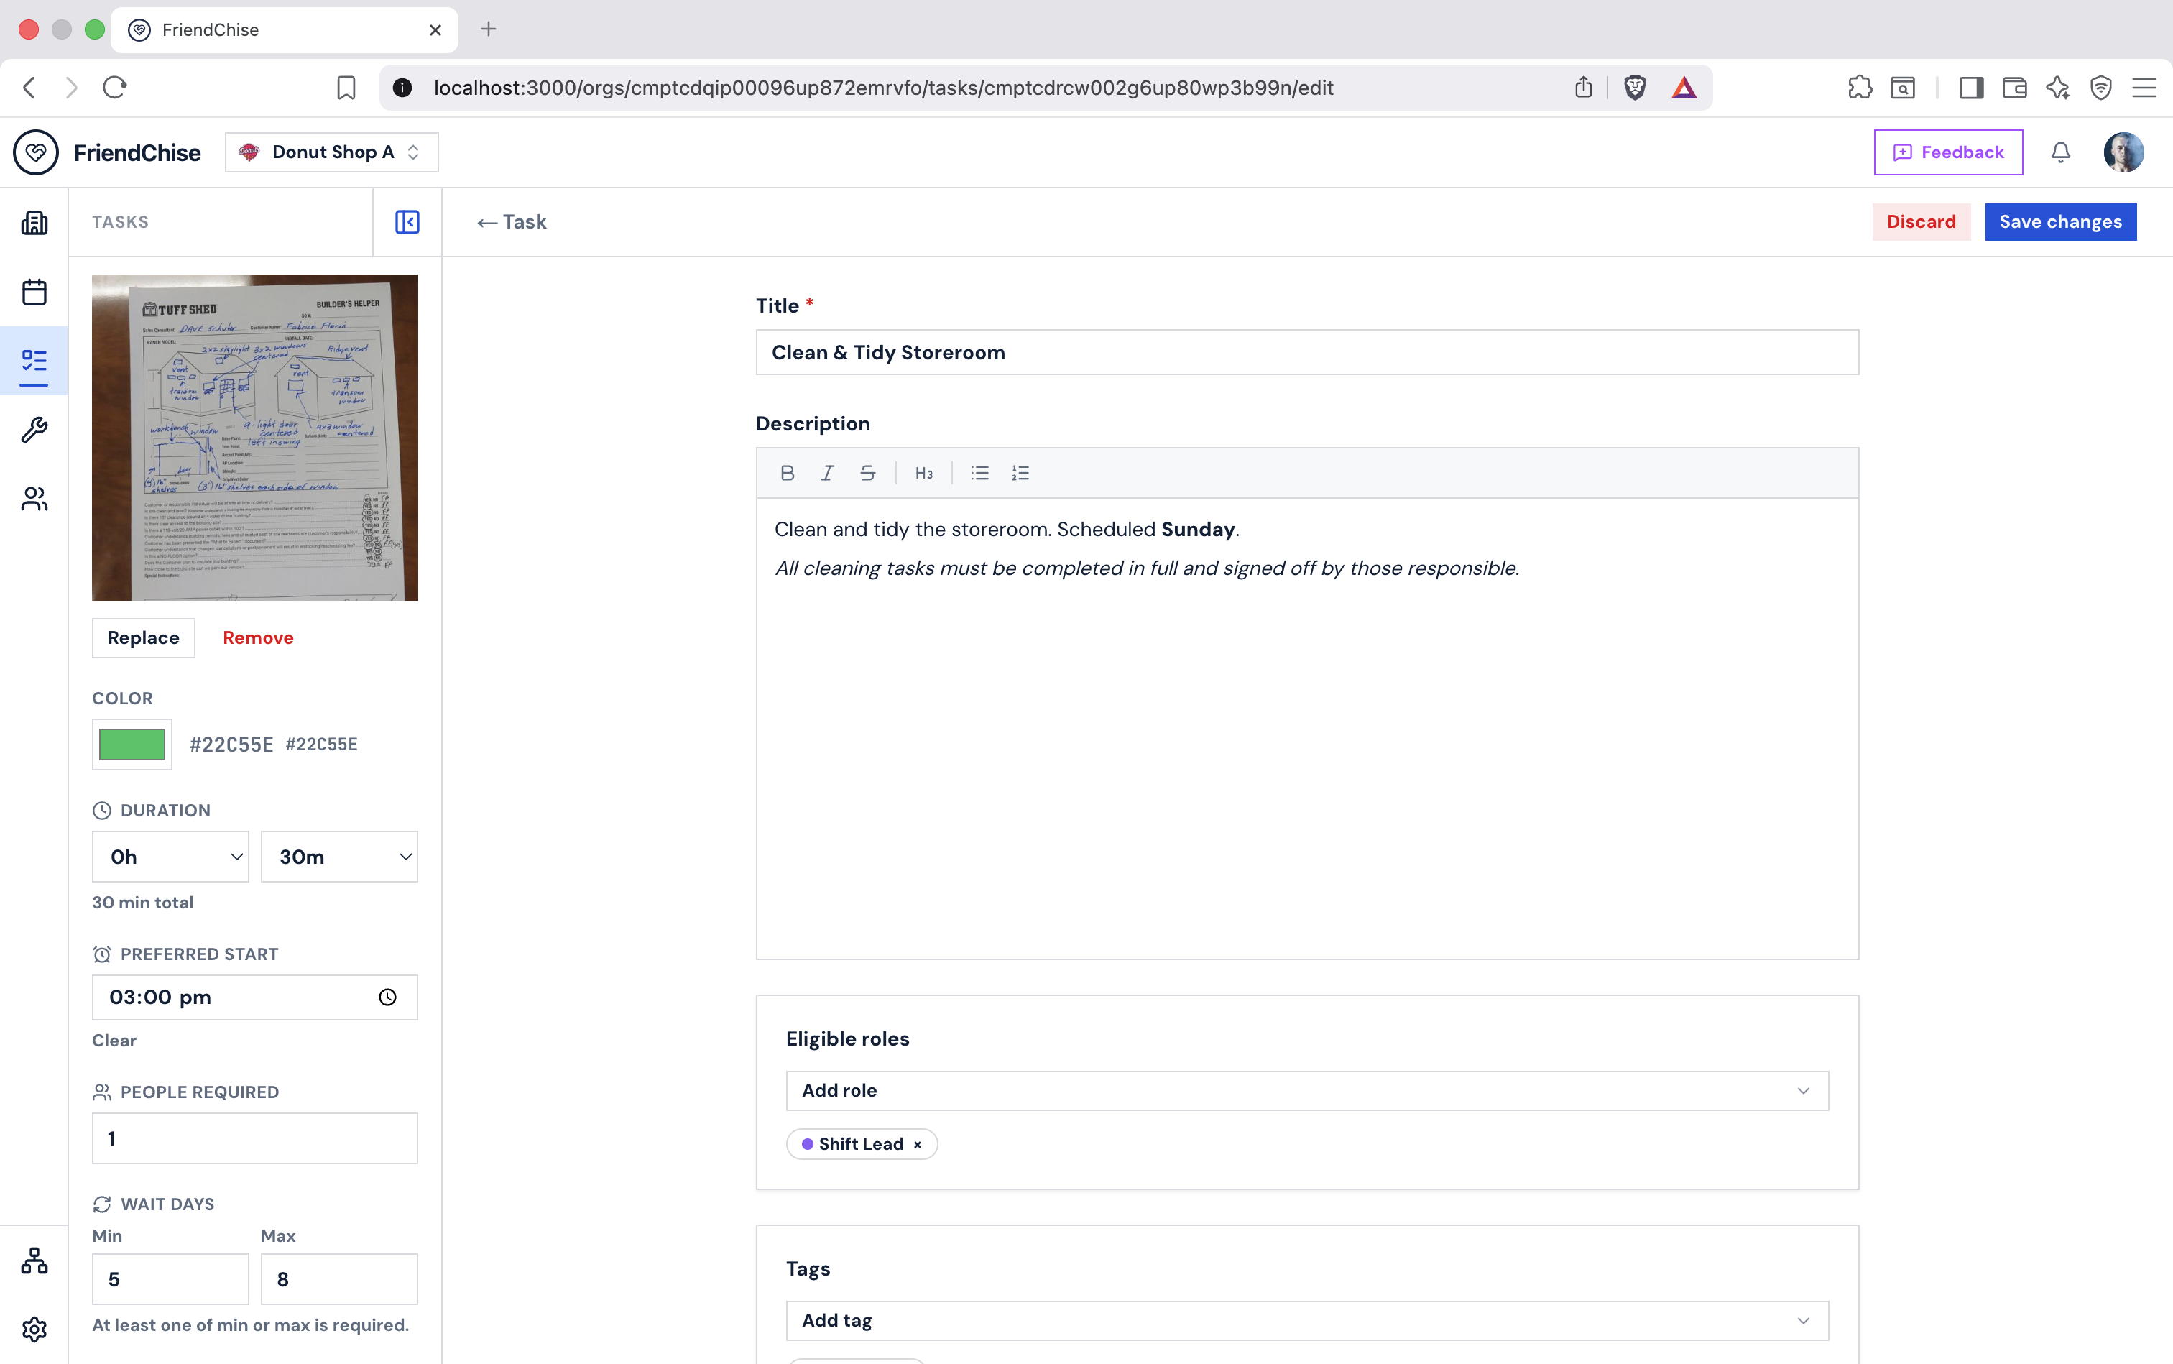Open the Donut Shop A organization switcher
Image resolution: width=2173 pixels, height=1364 pixels.
tap(332, 152)
